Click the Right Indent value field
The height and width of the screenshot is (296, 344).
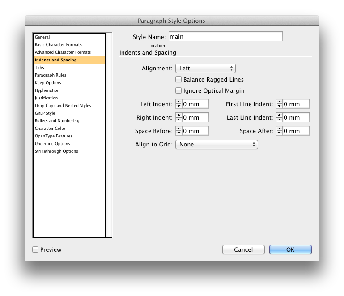[195, 117]
